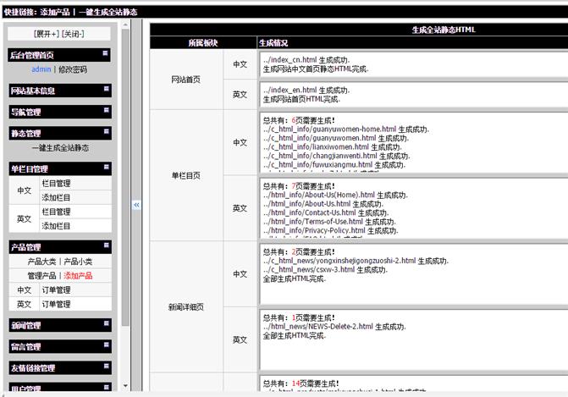568x397 pixels.
Task: Collapse the 后台管理首页 section icon
Action: pyautogui.click(x=106, y=53)
